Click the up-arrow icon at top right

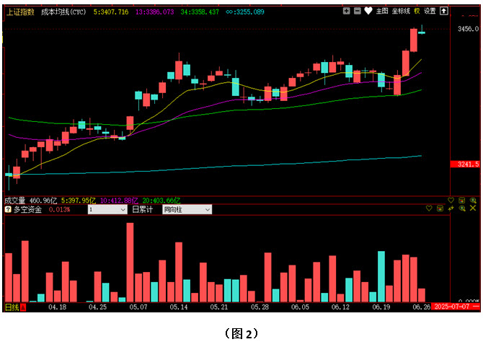coord(443,11)
